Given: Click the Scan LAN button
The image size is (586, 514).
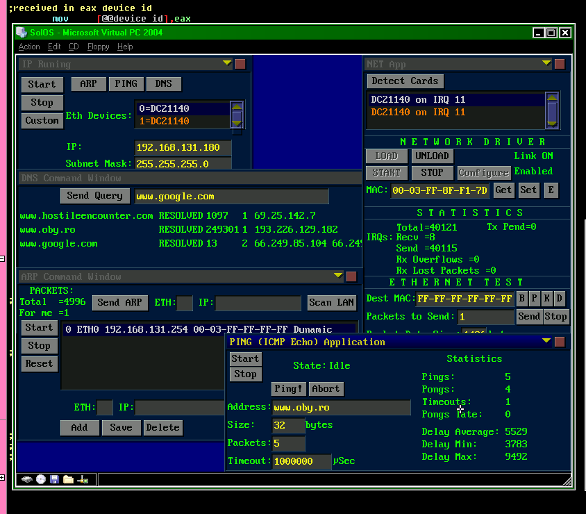Looking at the screenshot, I should 331,302.
